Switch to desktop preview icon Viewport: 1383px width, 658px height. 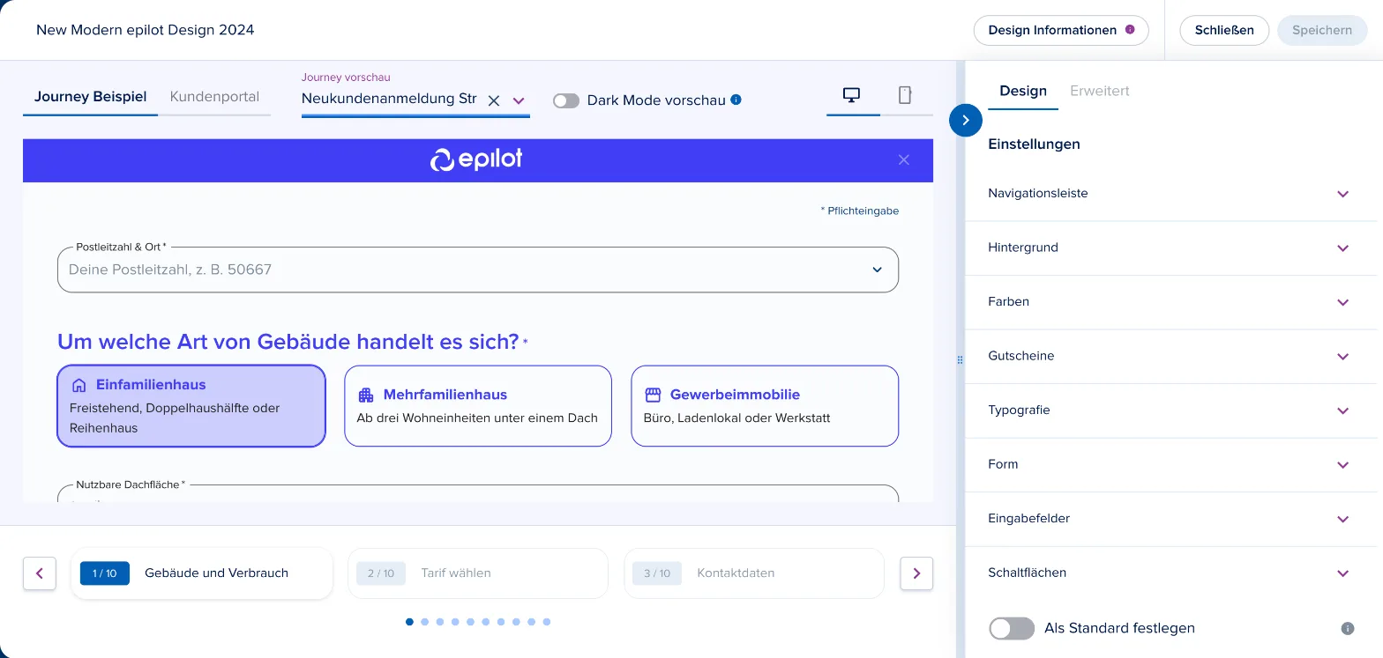coord(852,95)
